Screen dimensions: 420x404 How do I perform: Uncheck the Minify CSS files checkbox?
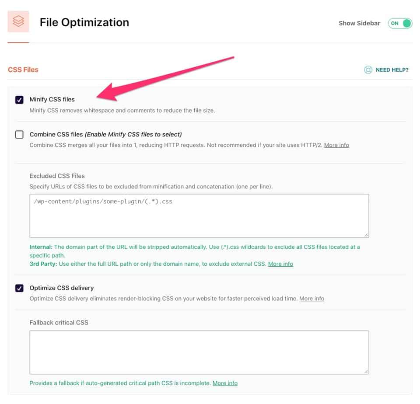click(19, 99)
